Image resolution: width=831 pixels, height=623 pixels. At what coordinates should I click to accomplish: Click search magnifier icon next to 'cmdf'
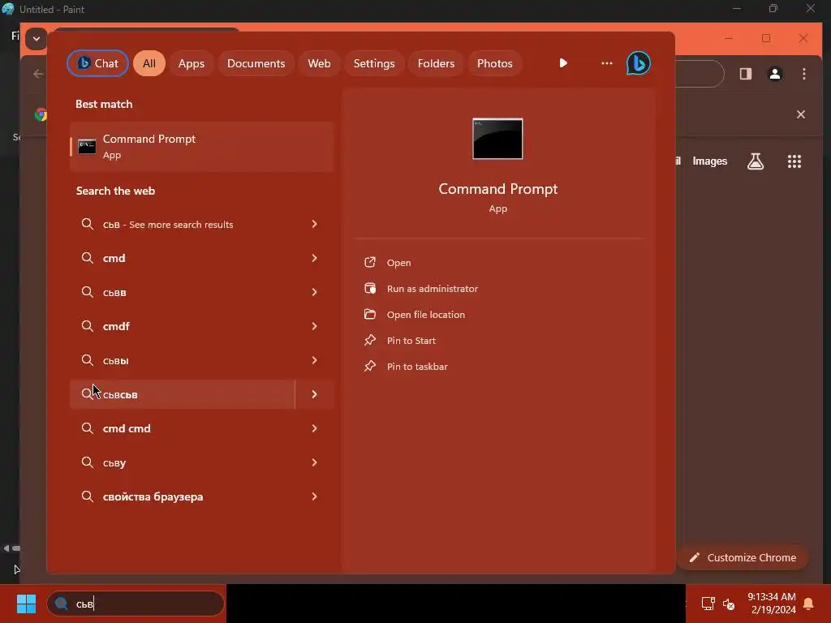(88, 326)
